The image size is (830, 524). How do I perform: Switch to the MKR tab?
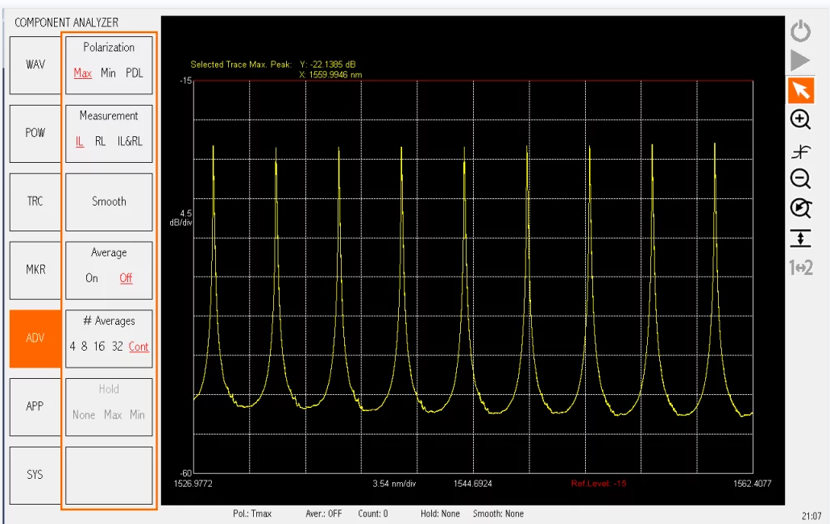[x=35, y=269]
